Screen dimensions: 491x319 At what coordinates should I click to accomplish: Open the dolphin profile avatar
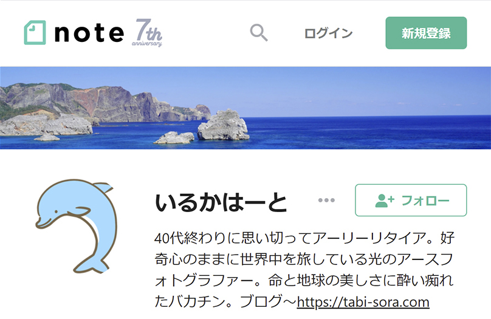point(77,226)
